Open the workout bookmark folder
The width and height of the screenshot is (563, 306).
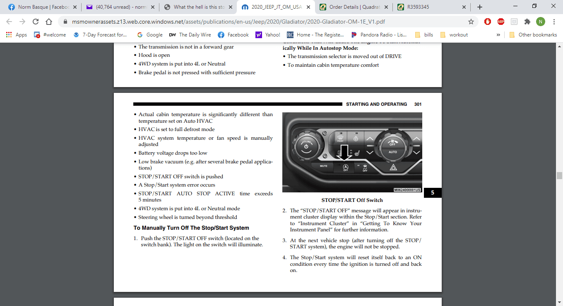point(454,35)
